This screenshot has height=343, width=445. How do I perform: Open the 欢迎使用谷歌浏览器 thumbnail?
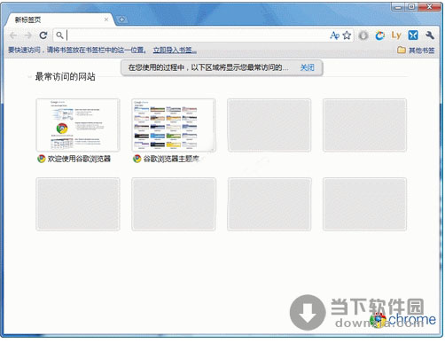(78, 125)
